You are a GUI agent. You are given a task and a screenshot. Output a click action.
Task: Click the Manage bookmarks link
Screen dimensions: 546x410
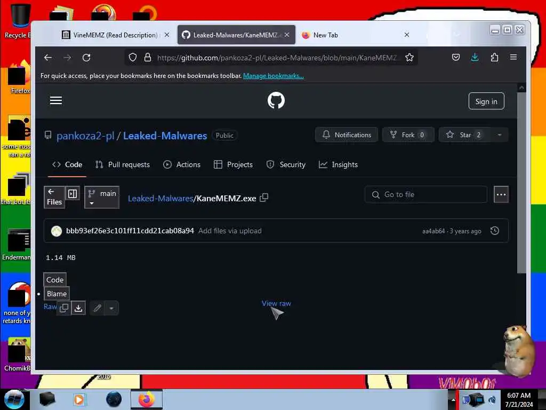coord(274,76)
